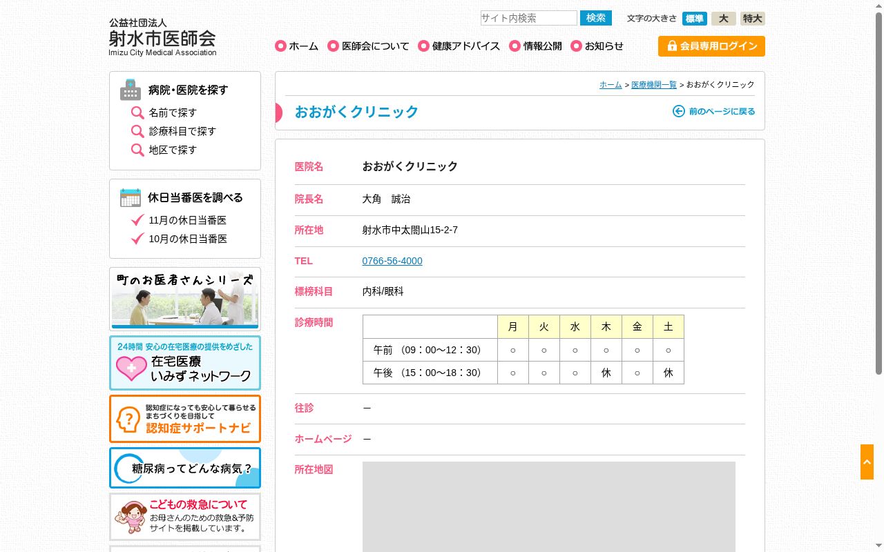Open 診療科目で探す search link

pyautogui.click(x=182, y=131)
